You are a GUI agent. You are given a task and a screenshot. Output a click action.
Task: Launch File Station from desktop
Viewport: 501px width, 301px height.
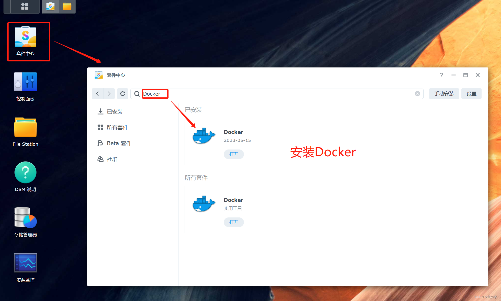click(25, 127)
